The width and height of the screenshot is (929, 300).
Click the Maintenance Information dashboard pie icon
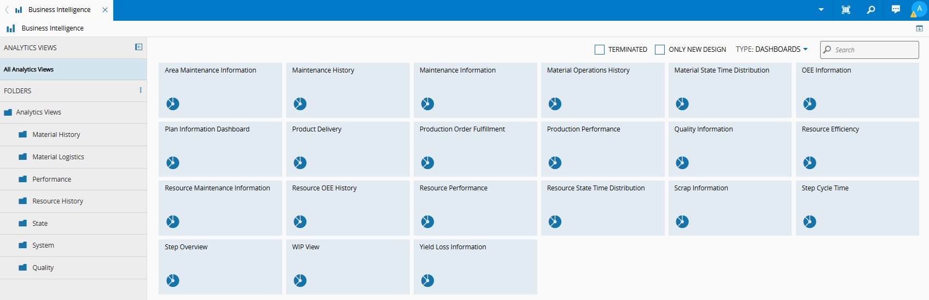(427, 104)
